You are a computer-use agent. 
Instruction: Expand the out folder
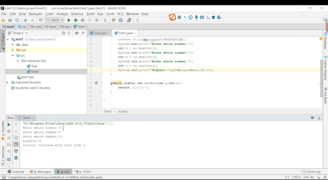pyautogui.click(x=13, y=50)
